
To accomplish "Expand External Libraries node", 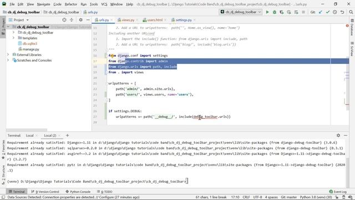I will 8,54.
